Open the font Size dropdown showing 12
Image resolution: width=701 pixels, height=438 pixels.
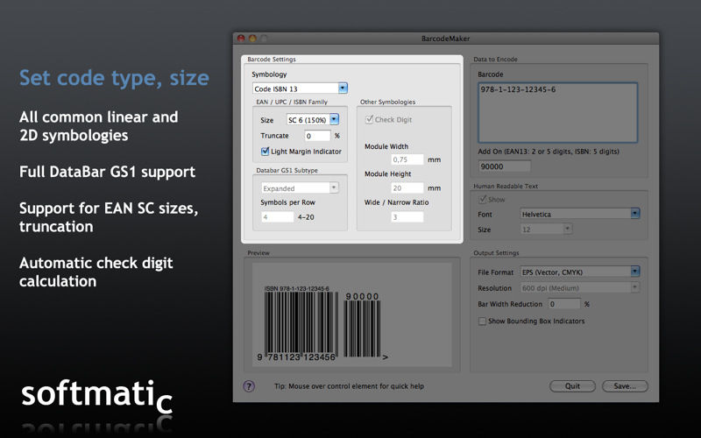click(x=546, y=230)
